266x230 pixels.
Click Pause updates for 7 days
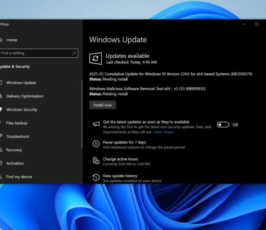click(x=124, y=142)
